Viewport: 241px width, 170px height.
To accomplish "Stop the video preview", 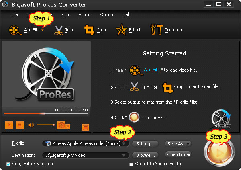I will 20,125.
